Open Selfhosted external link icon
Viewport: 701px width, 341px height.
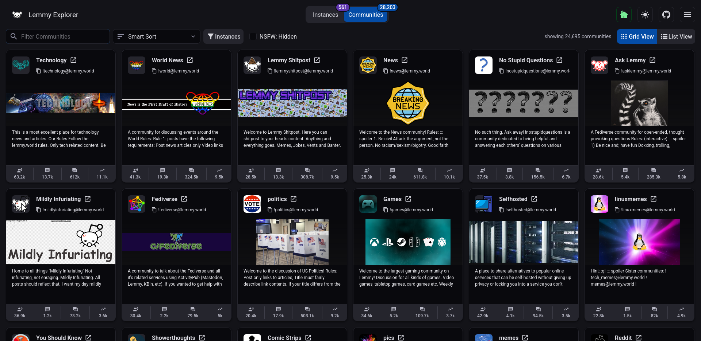point(534,199)
